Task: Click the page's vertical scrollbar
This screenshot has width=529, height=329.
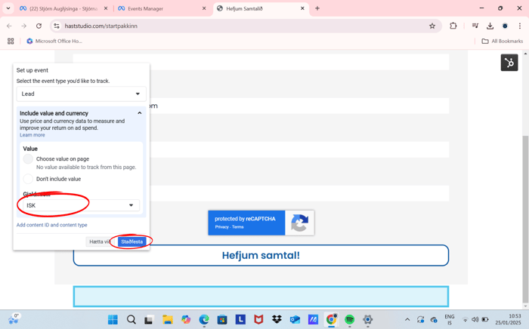Action: click(x=525, y=219)
